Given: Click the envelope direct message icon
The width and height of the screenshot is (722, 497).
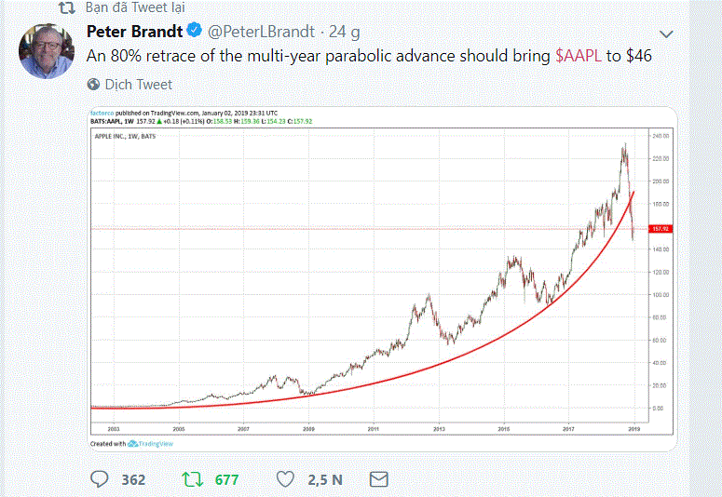Looking at the screenshot, I should tap(378, 479).
